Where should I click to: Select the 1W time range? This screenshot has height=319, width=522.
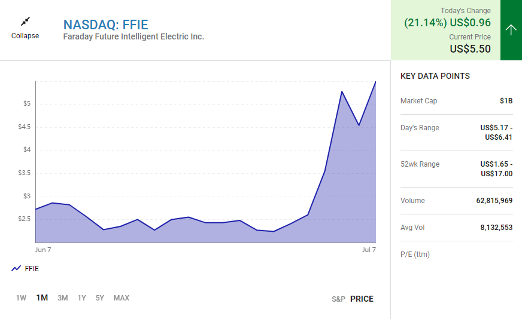(21, 298)
